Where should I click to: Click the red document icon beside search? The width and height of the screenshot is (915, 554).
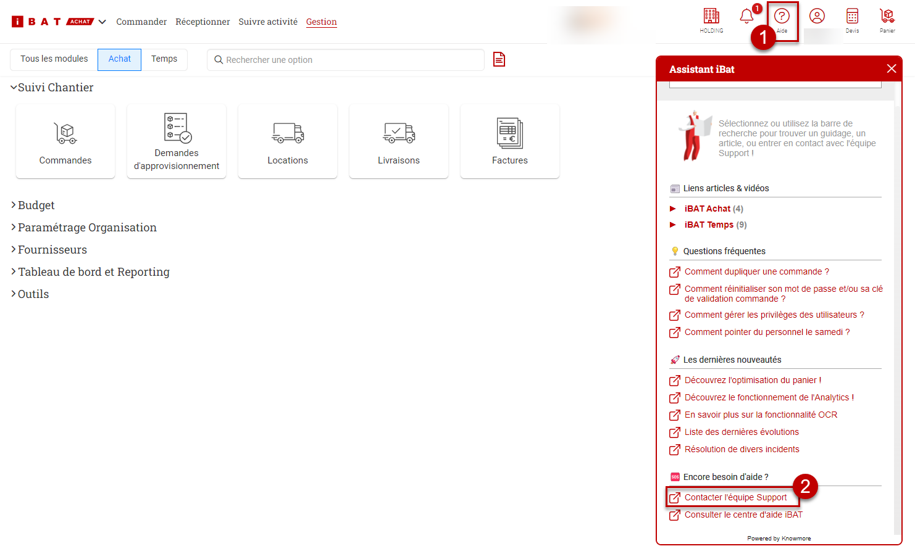tap(499, 59)
